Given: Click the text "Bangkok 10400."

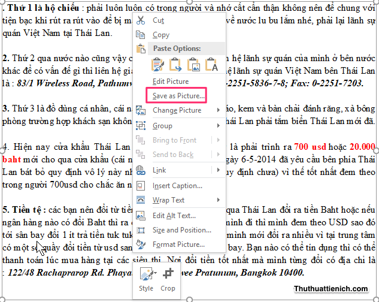Looking at the screenshot, I should point(272,273).
